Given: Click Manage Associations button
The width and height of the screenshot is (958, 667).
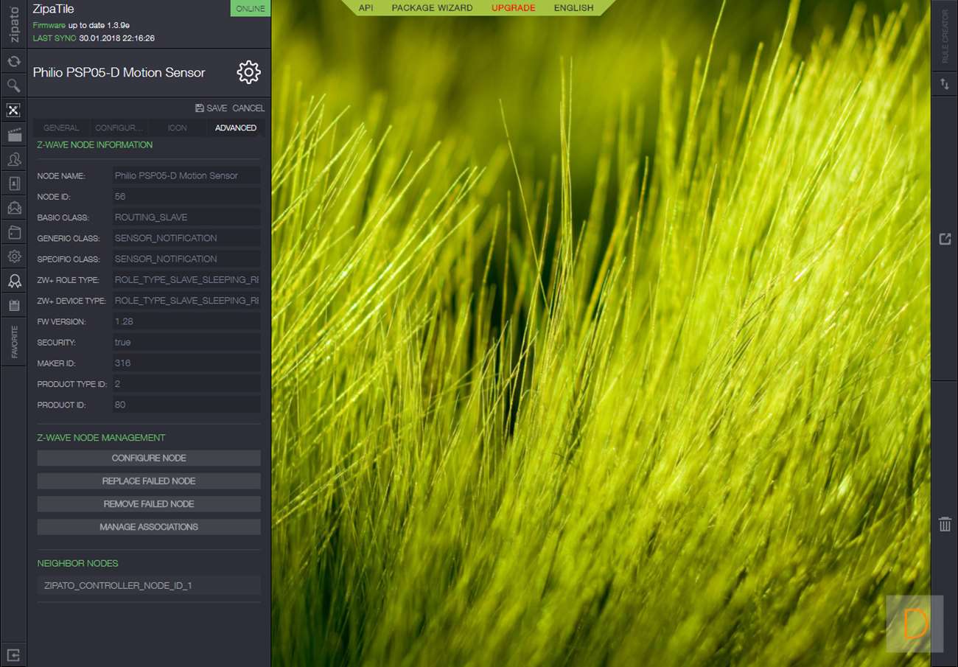Looking at the screenshot, I should click(149, 527).
